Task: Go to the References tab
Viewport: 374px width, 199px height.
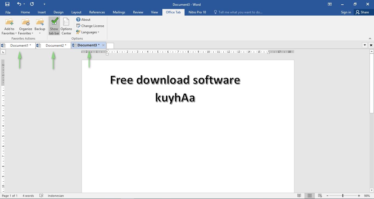Action: [97, 12]
